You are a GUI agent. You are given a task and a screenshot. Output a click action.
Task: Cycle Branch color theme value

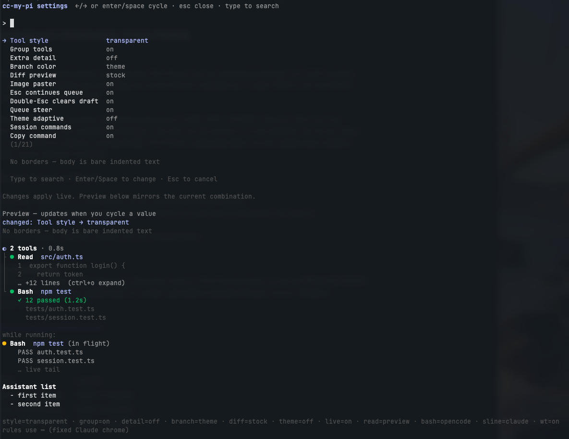point(115,67)
